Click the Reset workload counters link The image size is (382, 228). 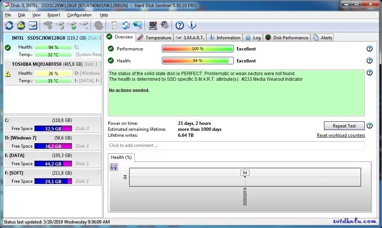[x=341, y=135]
